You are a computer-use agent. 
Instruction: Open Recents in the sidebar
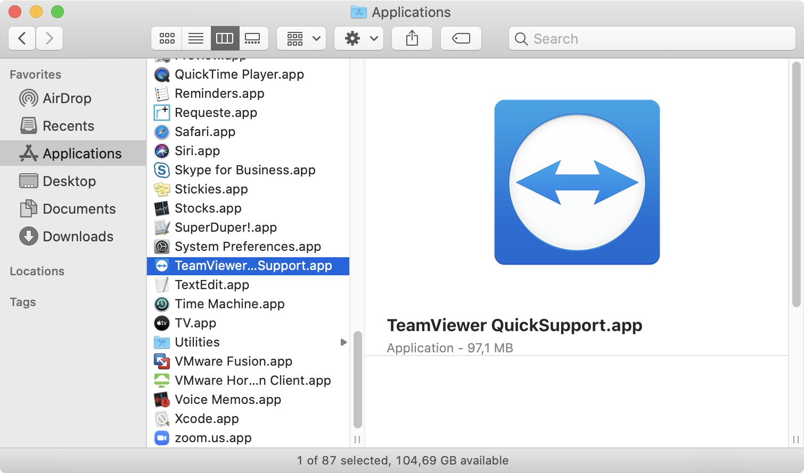[x=73, y=126]
